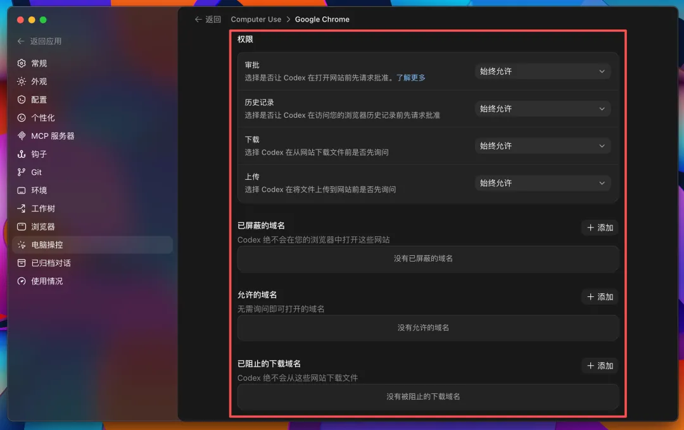
Task: Click the gear icon next to 常规
Action: pyautogui.click(x=22, y=63)
